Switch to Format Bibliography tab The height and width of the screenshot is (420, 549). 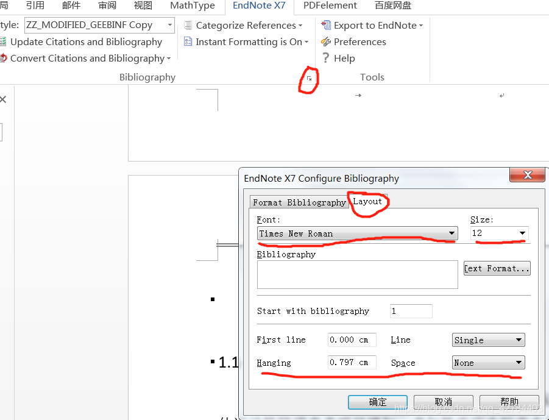click(x=299, y=202)
